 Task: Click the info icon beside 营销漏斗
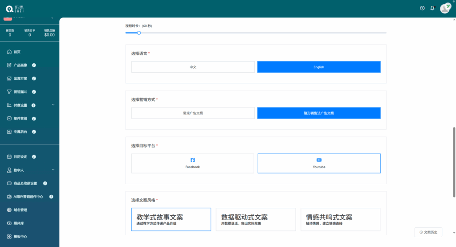click(34, 92)
